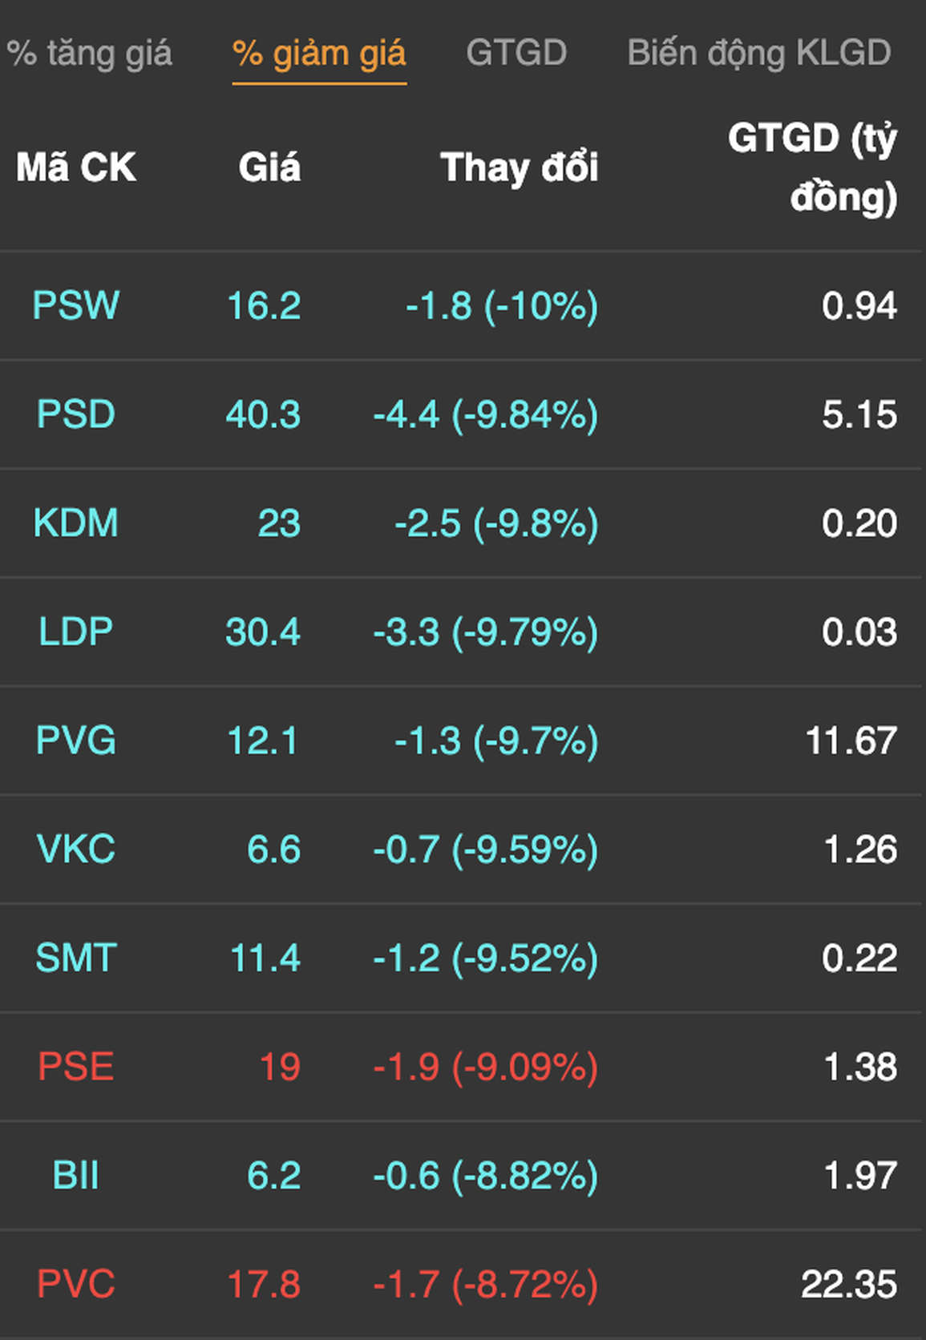
Task: Open the red PVC stock ticker
Action: click(76, 1284)
